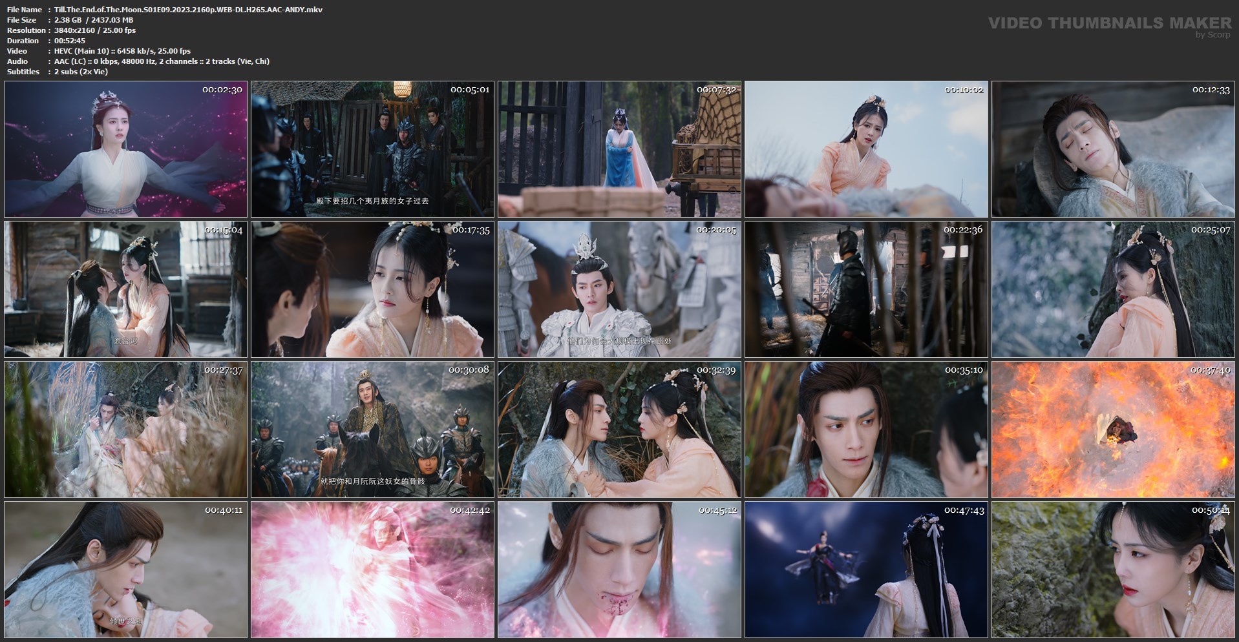Click the resolution value 3840x2160 / 25.00 fps

[95, 30]
